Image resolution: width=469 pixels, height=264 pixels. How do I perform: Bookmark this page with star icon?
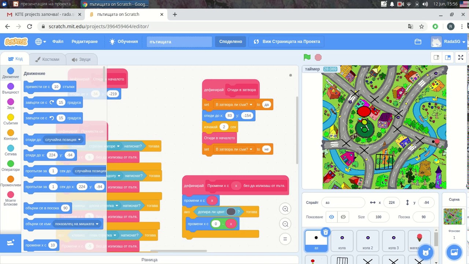(x=422, y=26)
